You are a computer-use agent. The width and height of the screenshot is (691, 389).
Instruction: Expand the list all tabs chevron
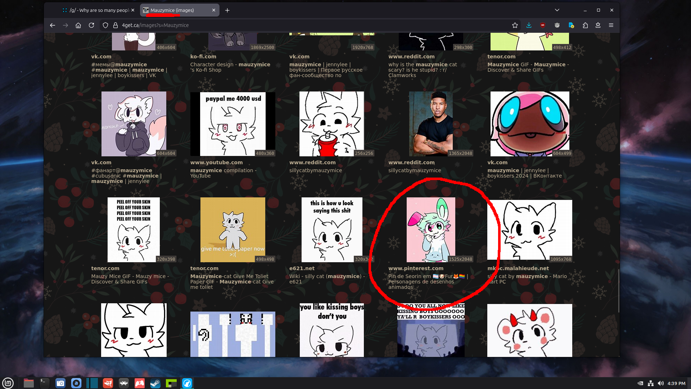(557, 10)
